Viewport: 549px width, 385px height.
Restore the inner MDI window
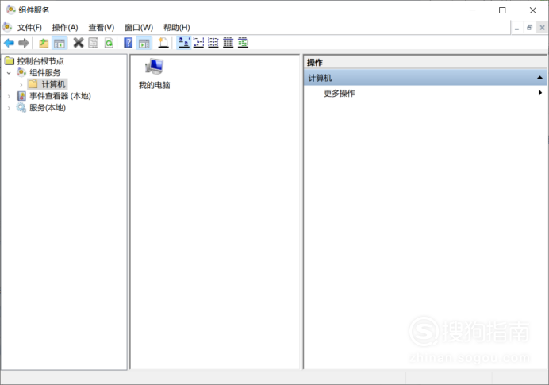coord(529,28)
